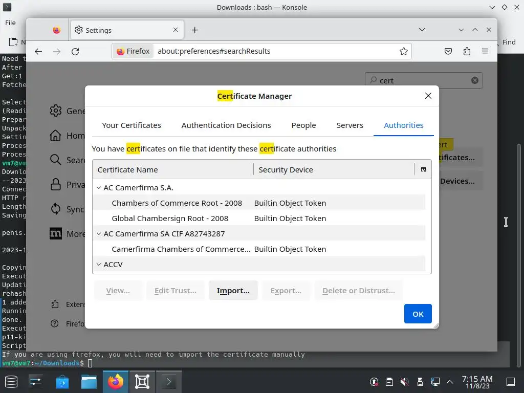Select Camerfirma Chambers of Commerce row
Viewport: 524px width, 393px height.
pos(259,249)
